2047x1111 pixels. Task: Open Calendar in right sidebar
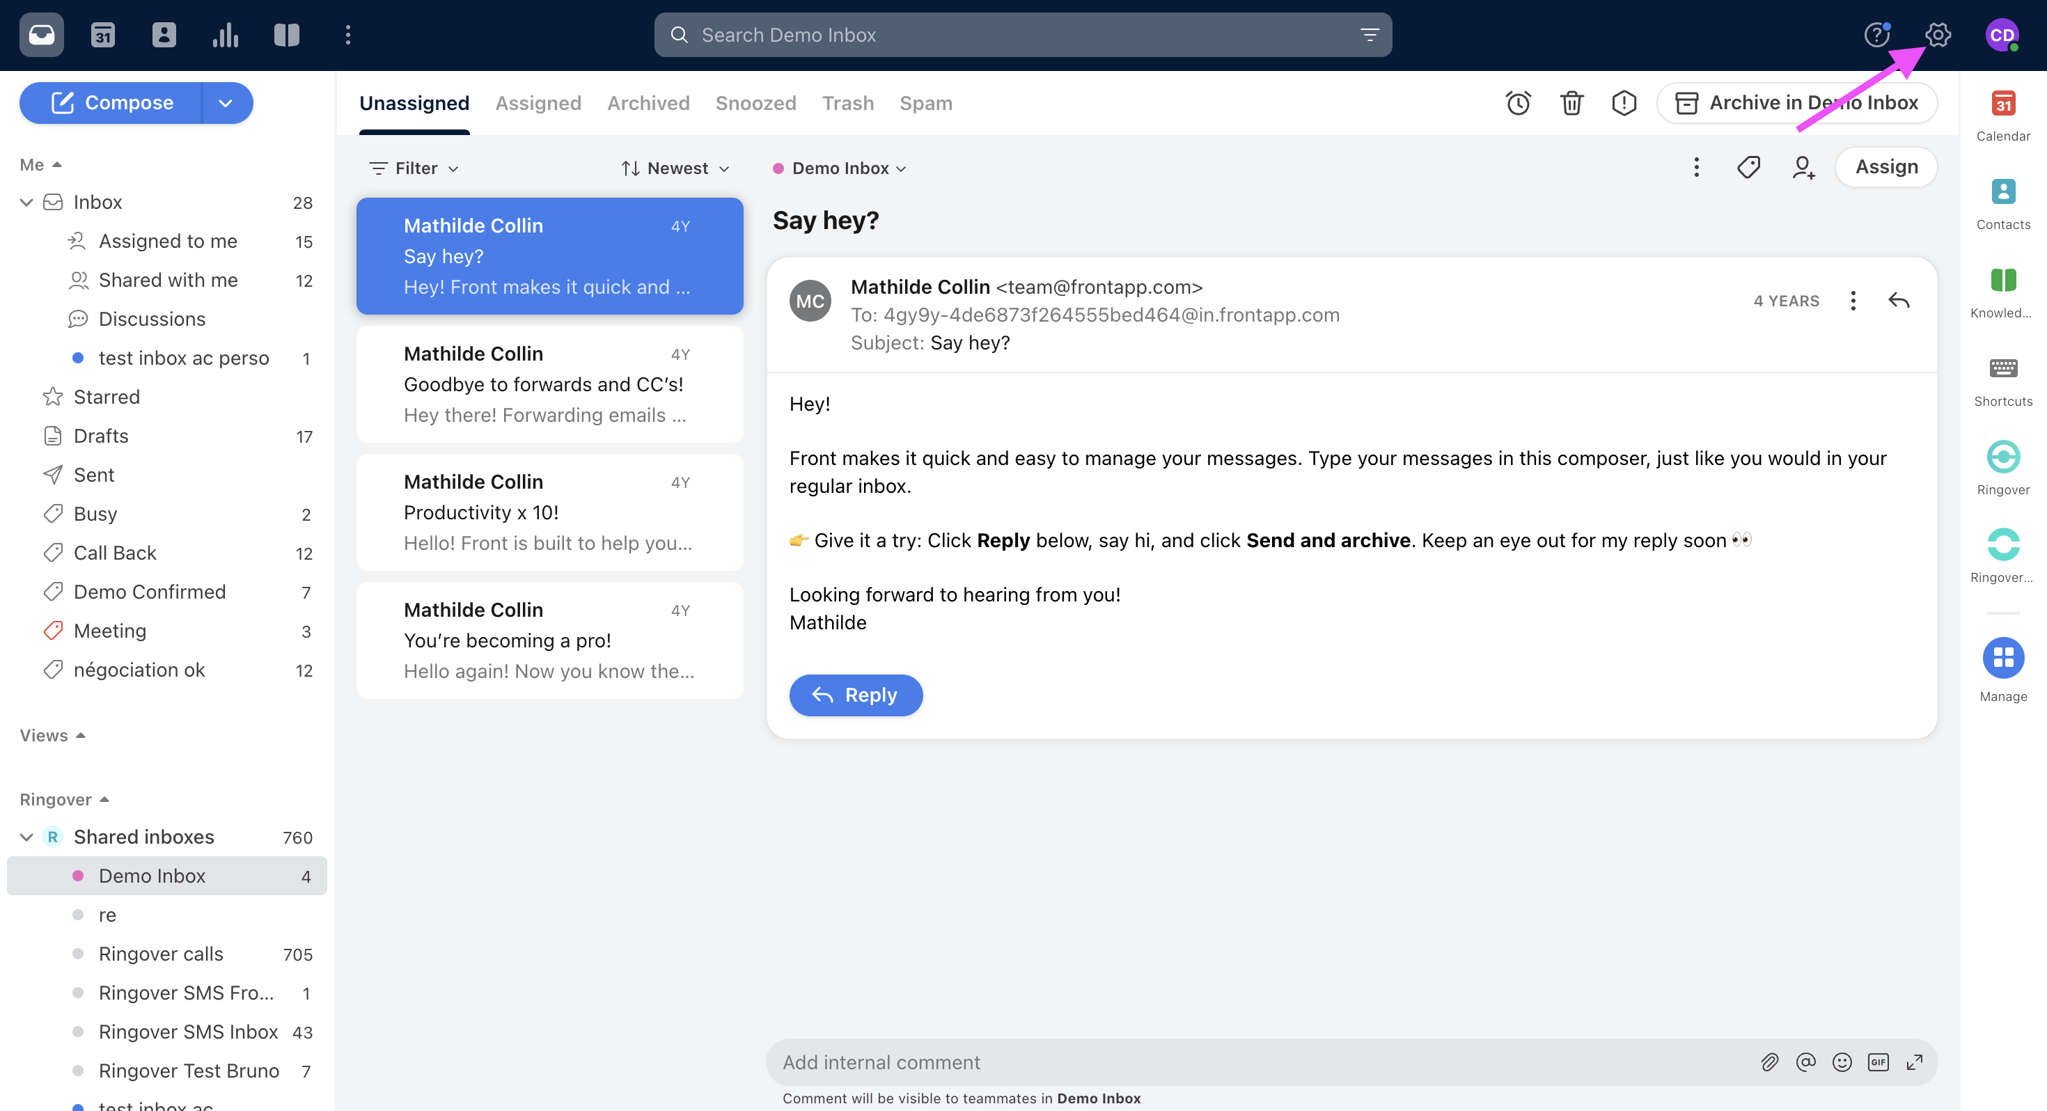click(x=2002, y=116)
